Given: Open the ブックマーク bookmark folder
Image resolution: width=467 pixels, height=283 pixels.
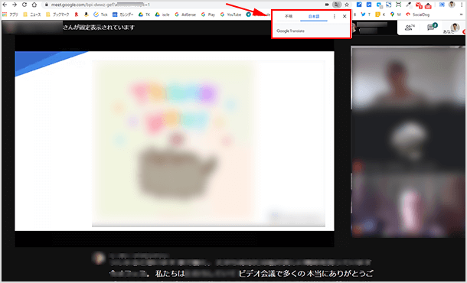Looking at the screenshot, I should point(57,15).
